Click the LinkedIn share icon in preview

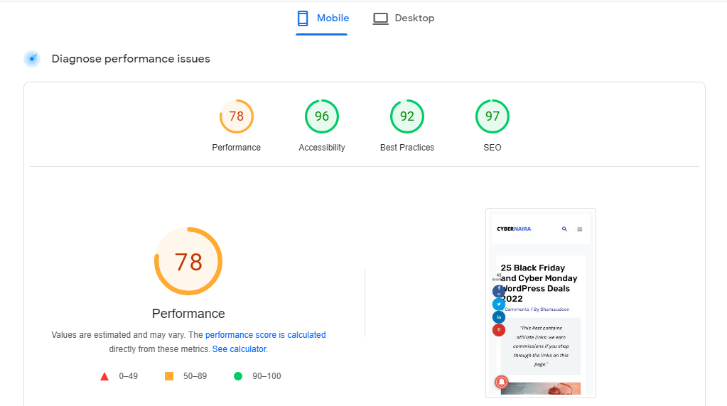[499, 317]
